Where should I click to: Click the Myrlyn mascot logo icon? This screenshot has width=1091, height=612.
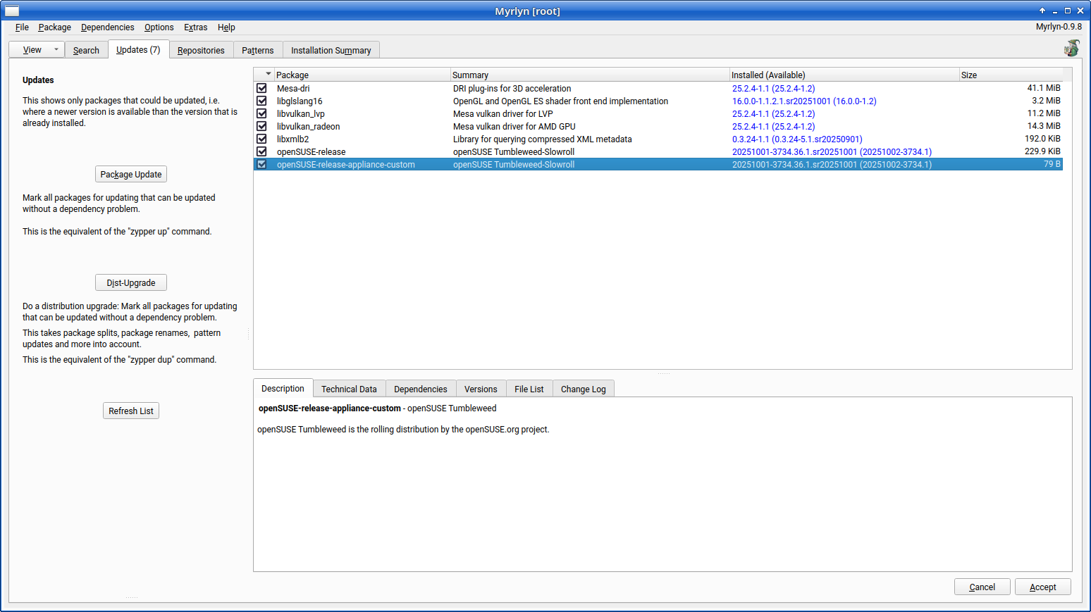point(1071,48)
